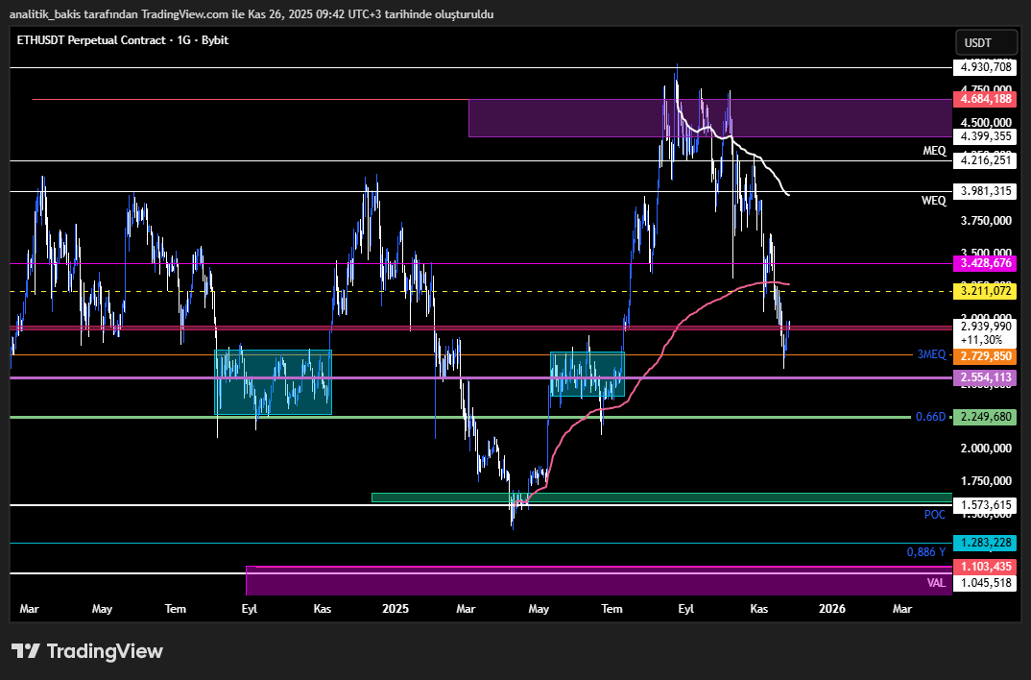Click the 3.981,315 price label
The height and width of the screenshot is (680, 1031).
[984, 191]
